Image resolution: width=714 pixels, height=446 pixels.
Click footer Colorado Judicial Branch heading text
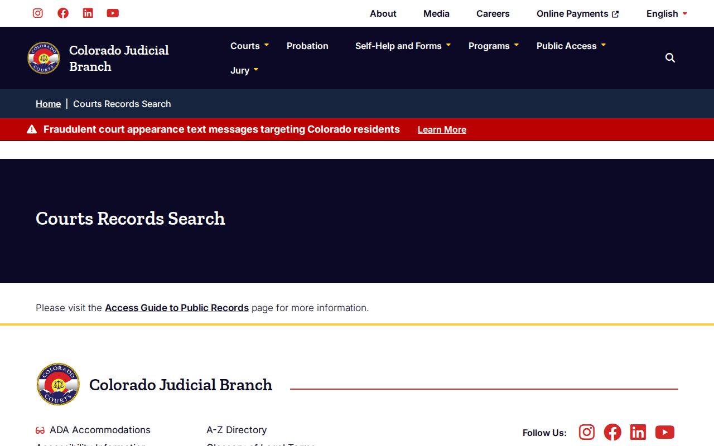(x=181, y=385)
